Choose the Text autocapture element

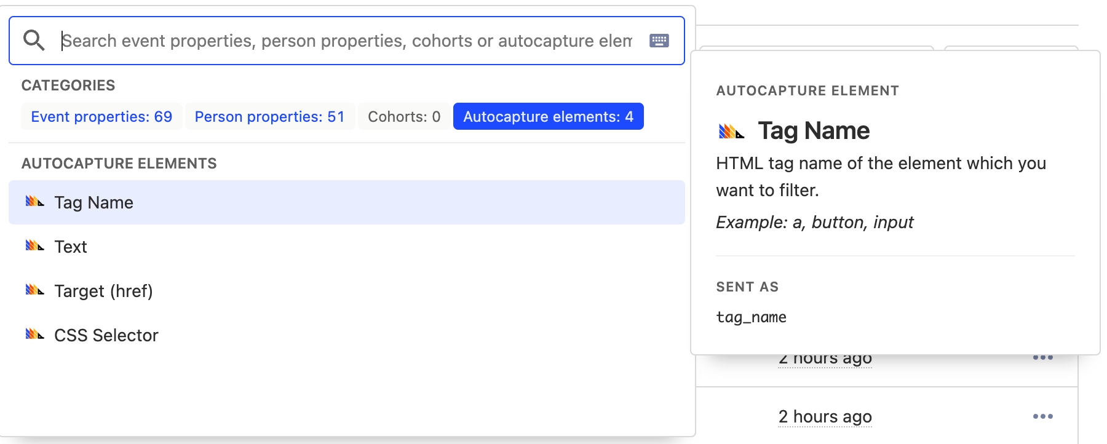pos(71,247)
